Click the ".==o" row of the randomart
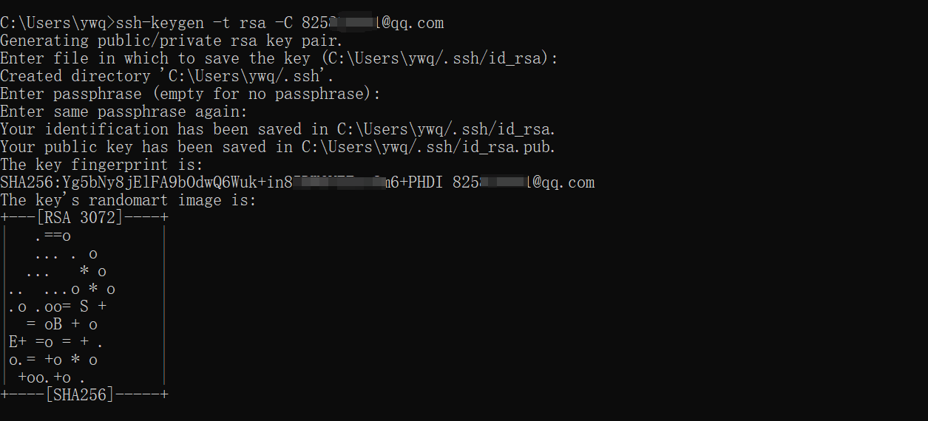The image size is (928, 421). [x=53, y=236]
